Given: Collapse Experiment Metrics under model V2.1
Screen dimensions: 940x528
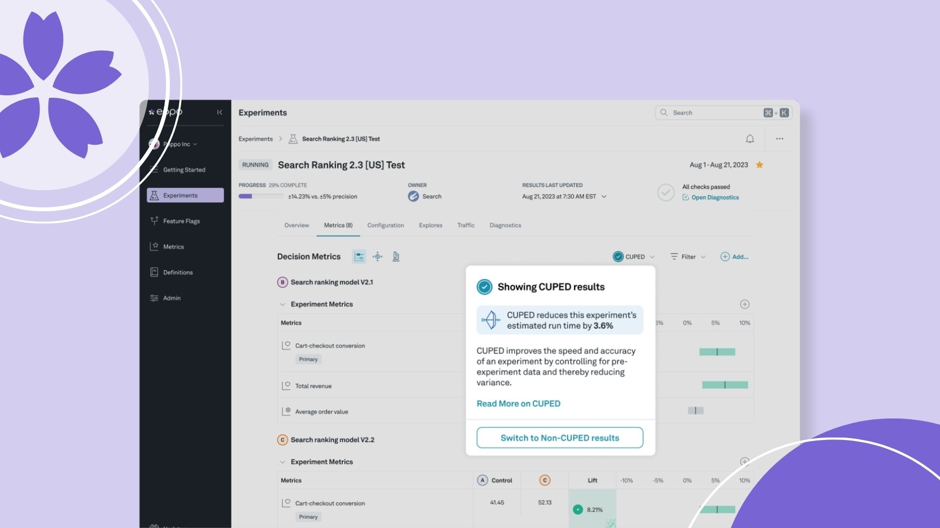Looking at the screenshot, I should 282,304.
